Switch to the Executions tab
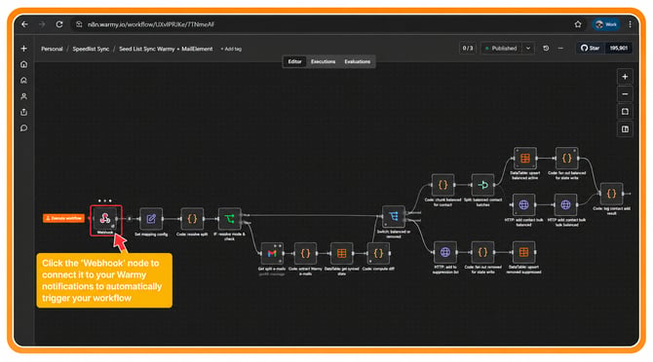 tap(323, 61)
